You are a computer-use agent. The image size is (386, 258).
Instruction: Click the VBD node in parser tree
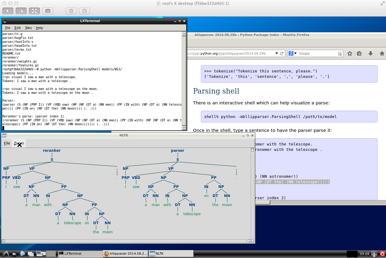tap(136, 177)
